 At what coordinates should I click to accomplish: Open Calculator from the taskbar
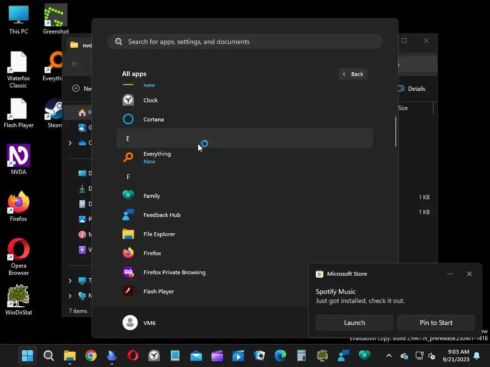pyautogui.click(x=301, y=356)
